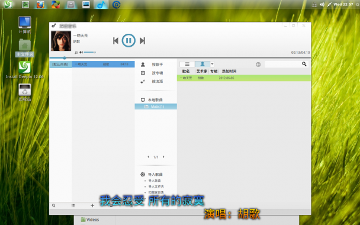Click the music app logo in title bar
The image size is (360, 225).
[x=54, y=25]
